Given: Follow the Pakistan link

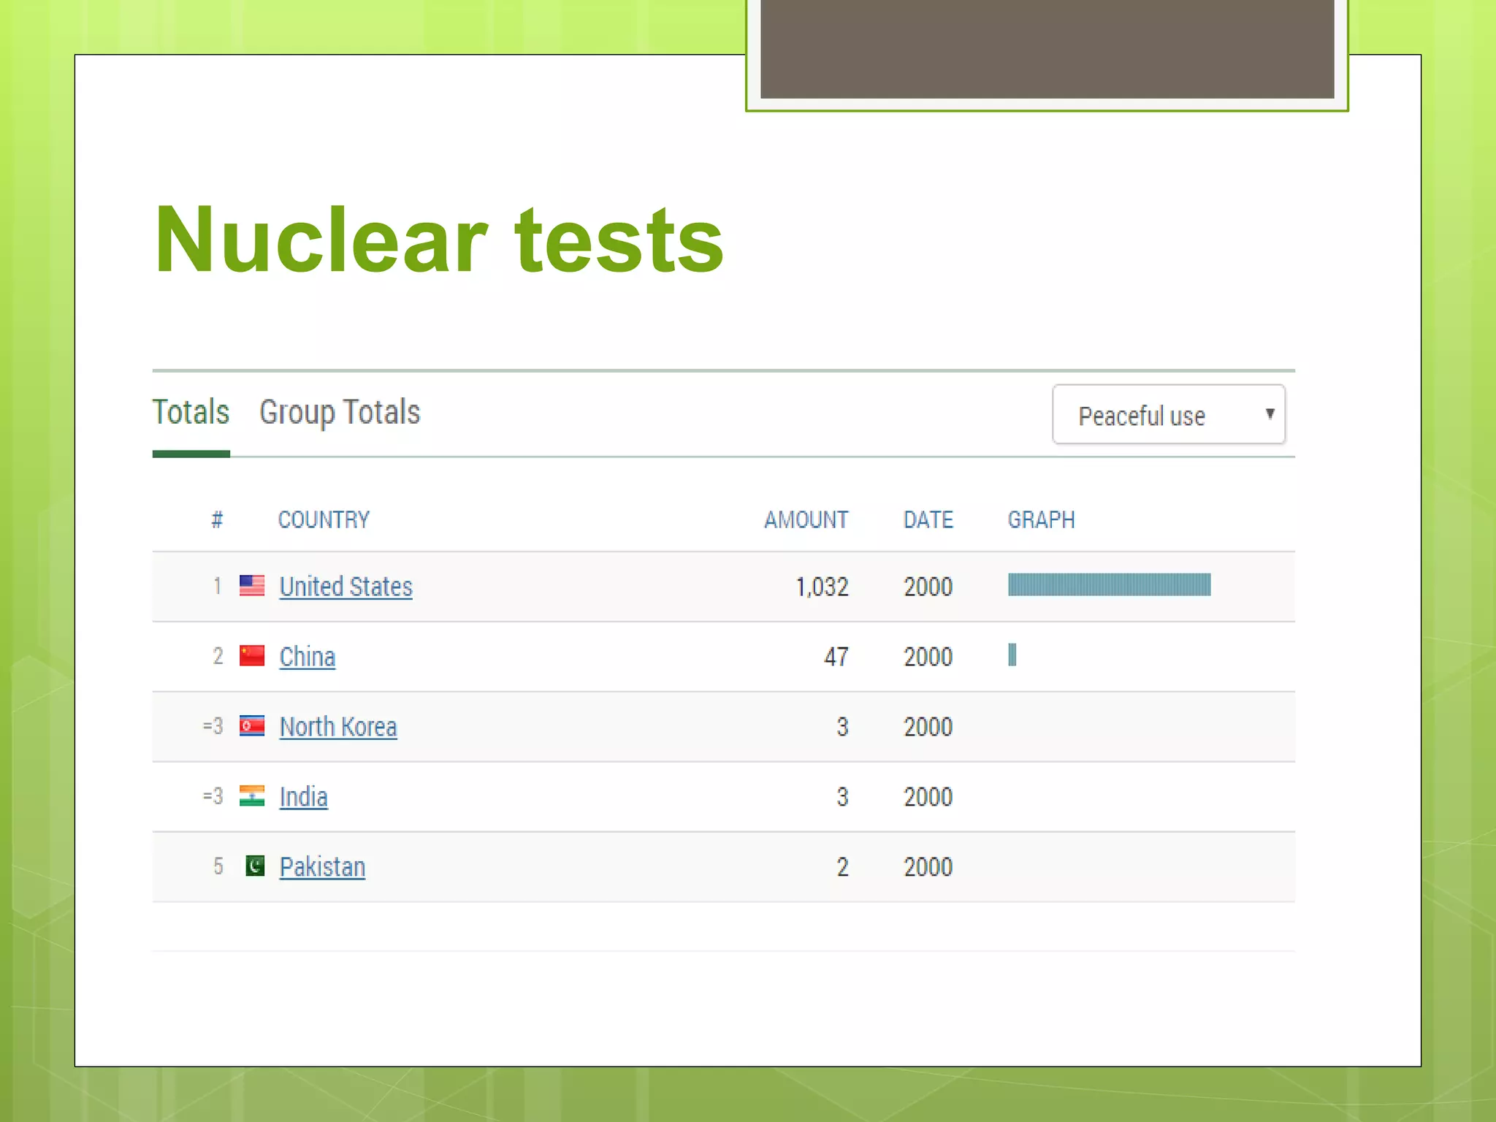Looking at the screenshot, I should [x=322, y=867].
